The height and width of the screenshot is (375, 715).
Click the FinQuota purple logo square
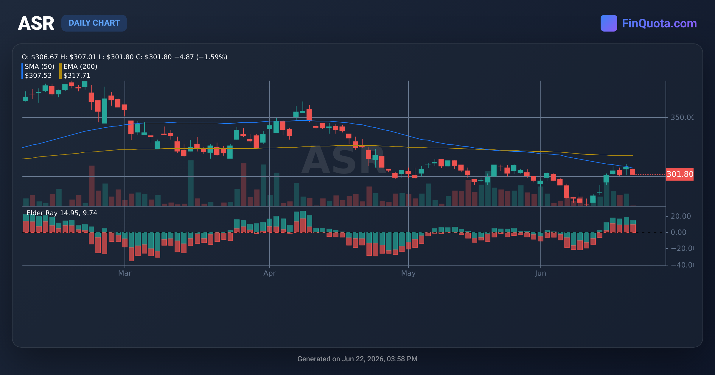[x=609, y=23]
